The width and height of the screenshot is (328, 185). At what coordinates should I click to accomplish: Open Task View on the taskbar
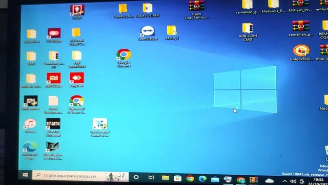tap(151, 177)
